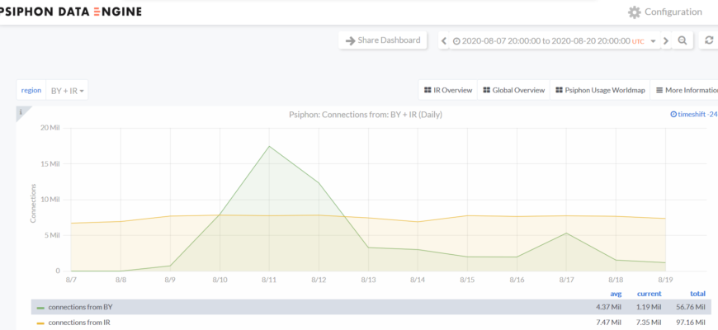Viewport: 718px width, 330px height.
Task: Click the panel info corner icon
Action: (21, 111)
